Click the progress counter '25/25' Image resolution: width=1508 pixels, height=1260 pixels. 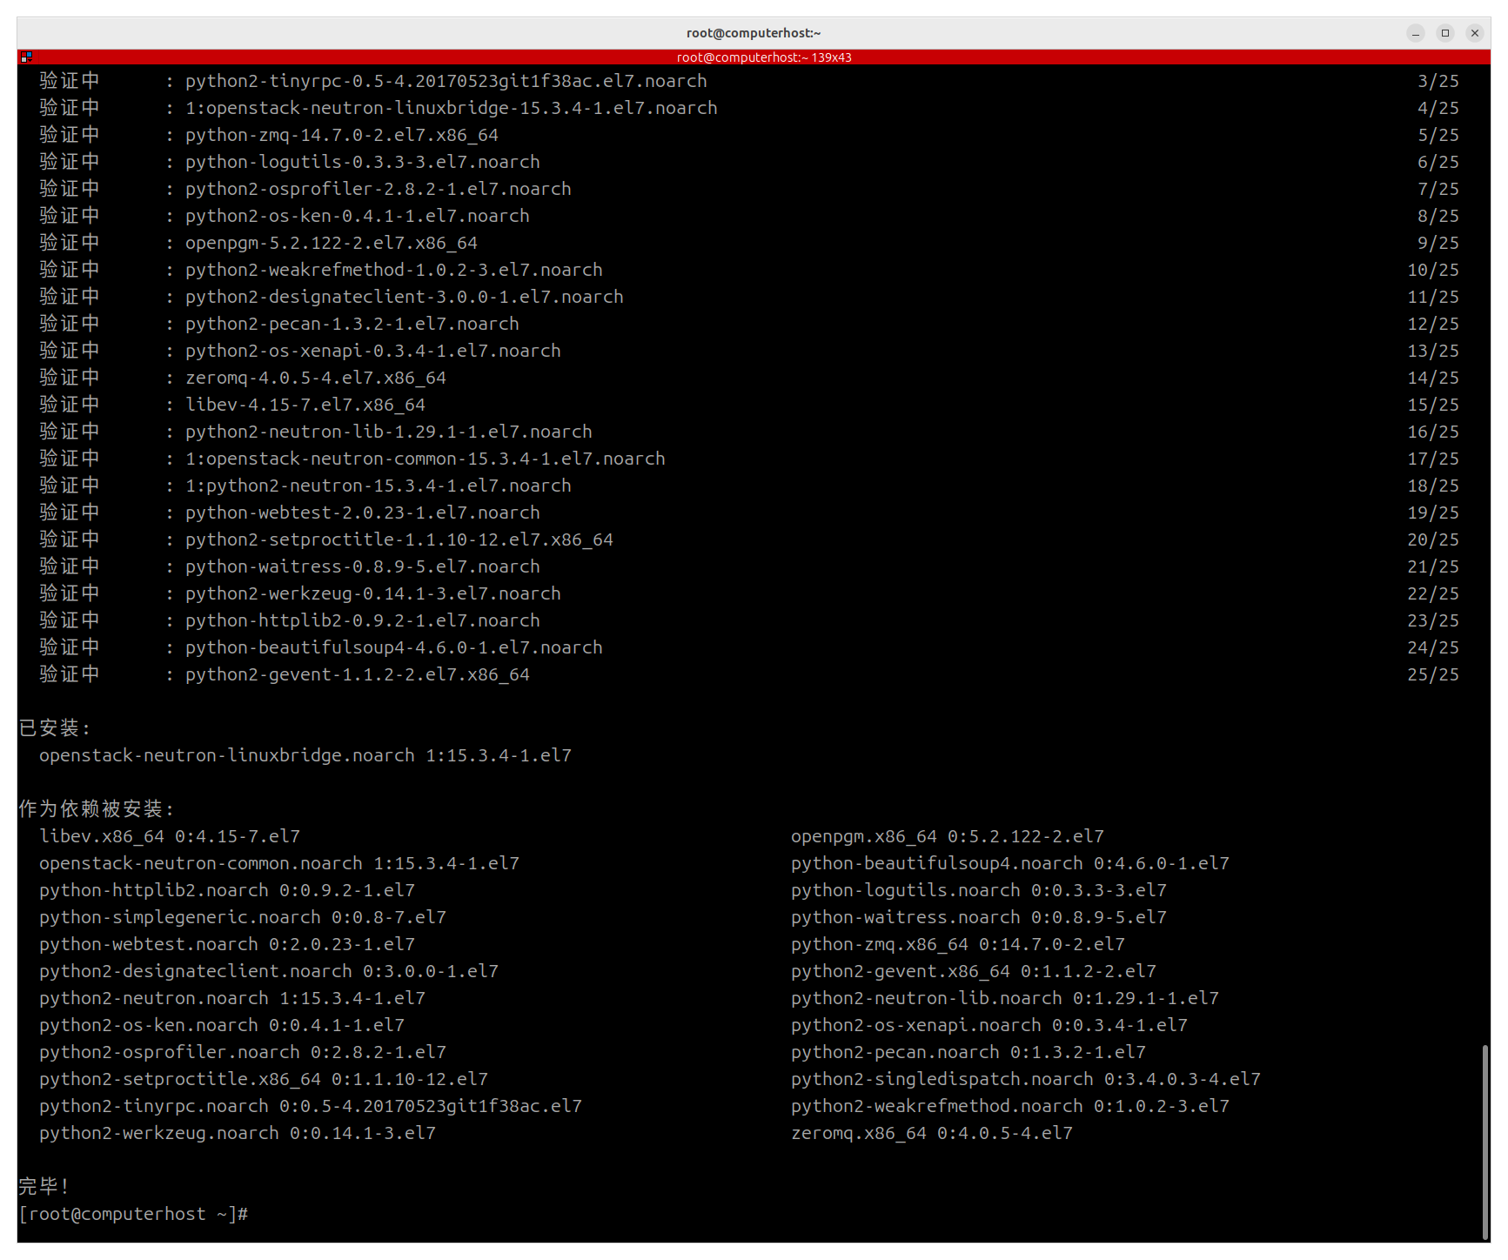pyautogui.click(x=1433, y=674)
